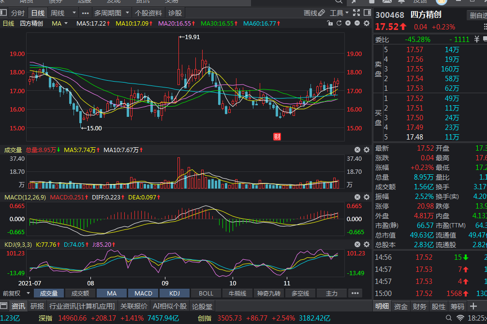Toggle the MACD indicator button
Viewport: 487px width, 324px height.
pyautogui.click(x=143, y=293)
